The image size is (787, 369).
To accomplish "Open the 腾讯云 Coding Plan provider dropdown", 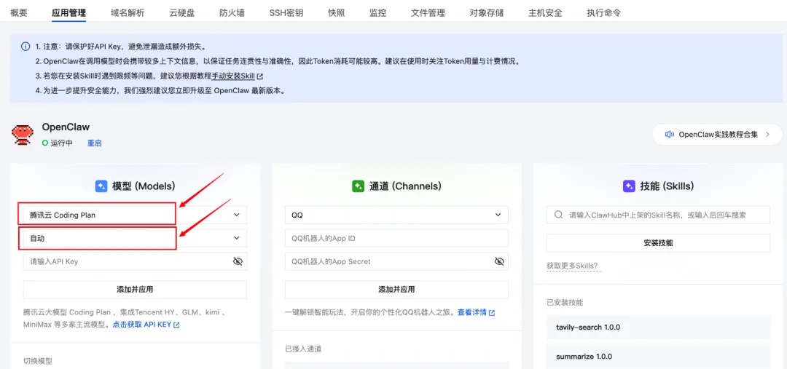I will pos(135,215).
